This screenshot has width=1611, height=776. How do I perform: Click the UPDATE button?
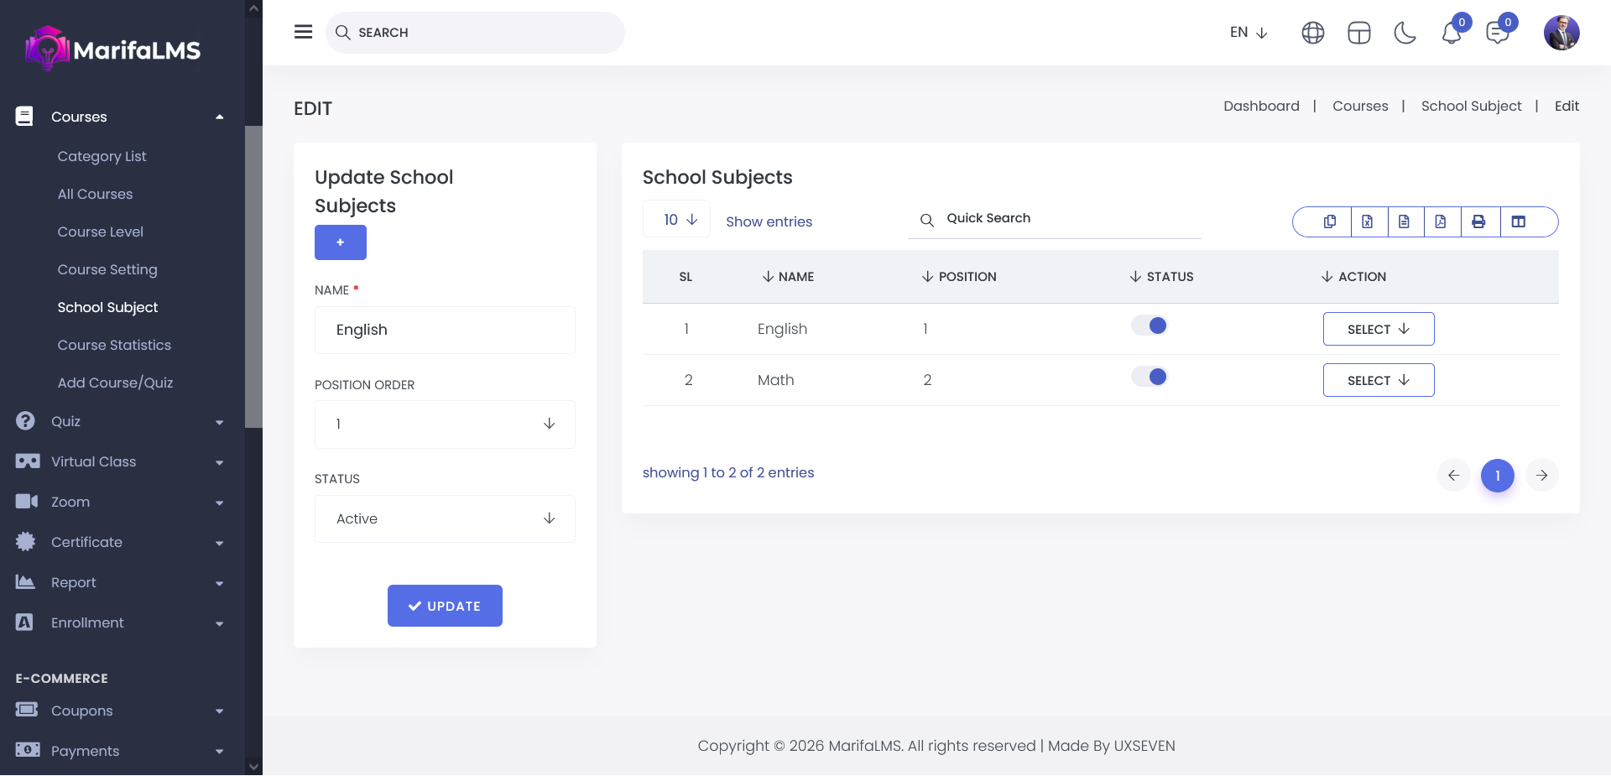pyautogui.click(x=444, y=606)
